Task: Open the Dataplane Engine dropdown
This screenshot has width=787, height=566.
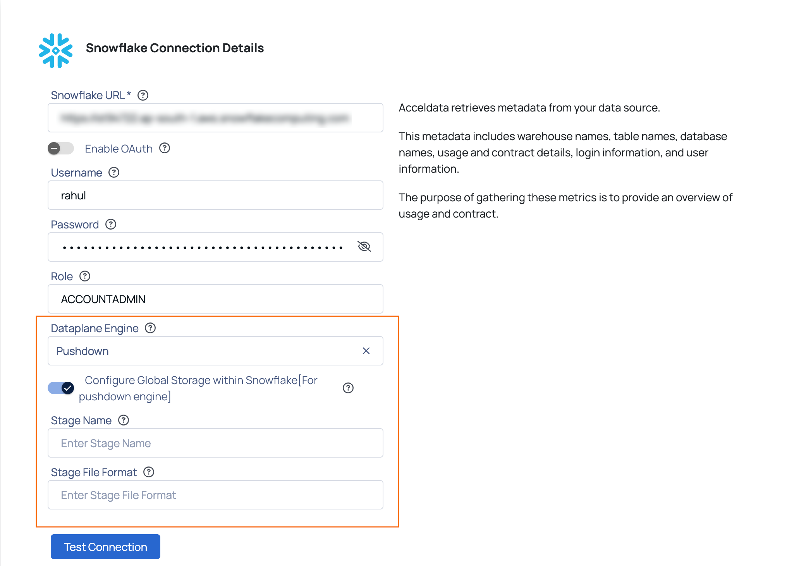Action: (x=215, y=351)
